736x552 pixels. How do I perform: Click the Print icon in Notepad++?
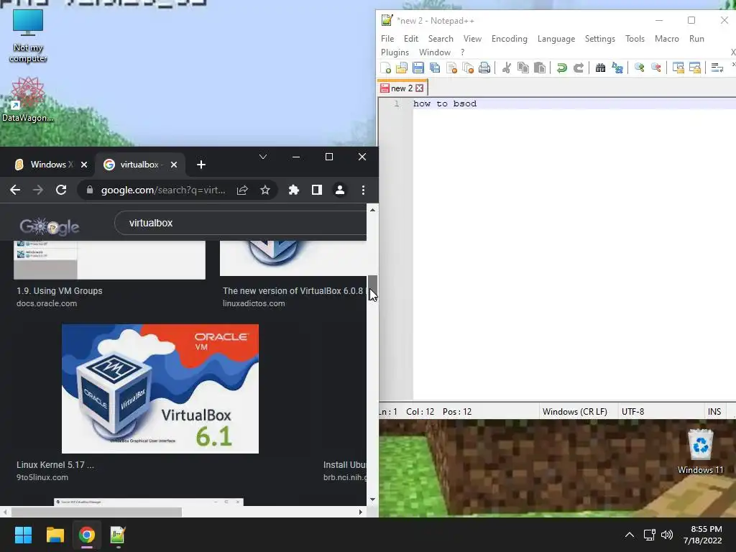click(484, 68)
